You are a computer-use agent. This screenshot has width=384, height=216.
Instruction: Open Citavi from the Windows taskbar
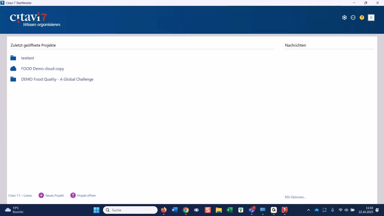[284, 210]
